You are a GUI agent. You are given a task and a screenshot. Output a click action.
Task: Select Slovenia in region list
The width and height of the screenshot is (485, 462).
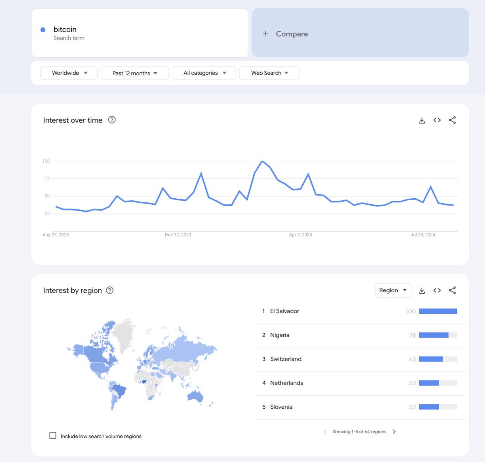[x=359, y=407]
